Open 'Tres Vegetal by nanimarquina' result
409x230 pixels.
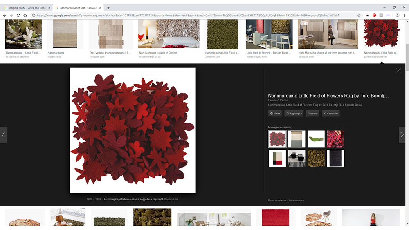[111, 34]
